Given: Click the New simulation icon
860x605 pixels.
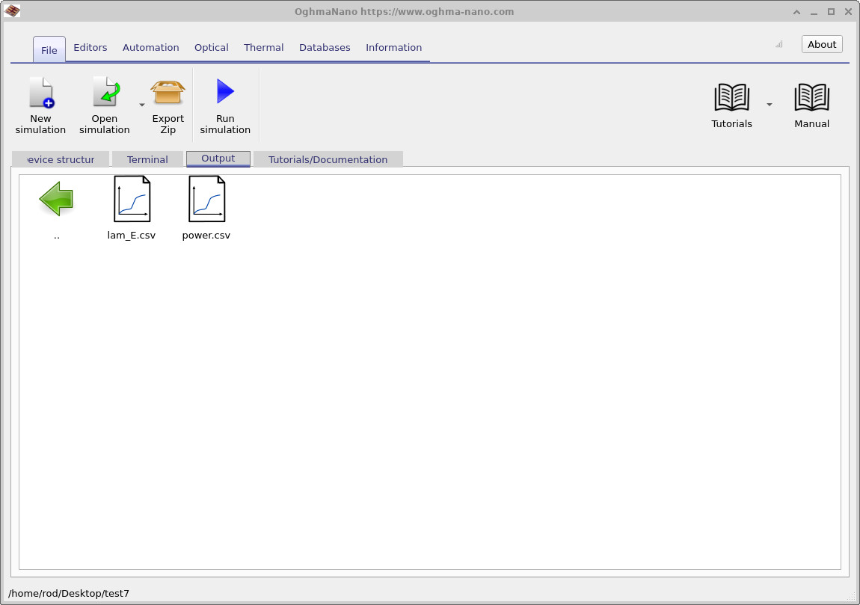Looking at the screenshot, I should [41, 92].
